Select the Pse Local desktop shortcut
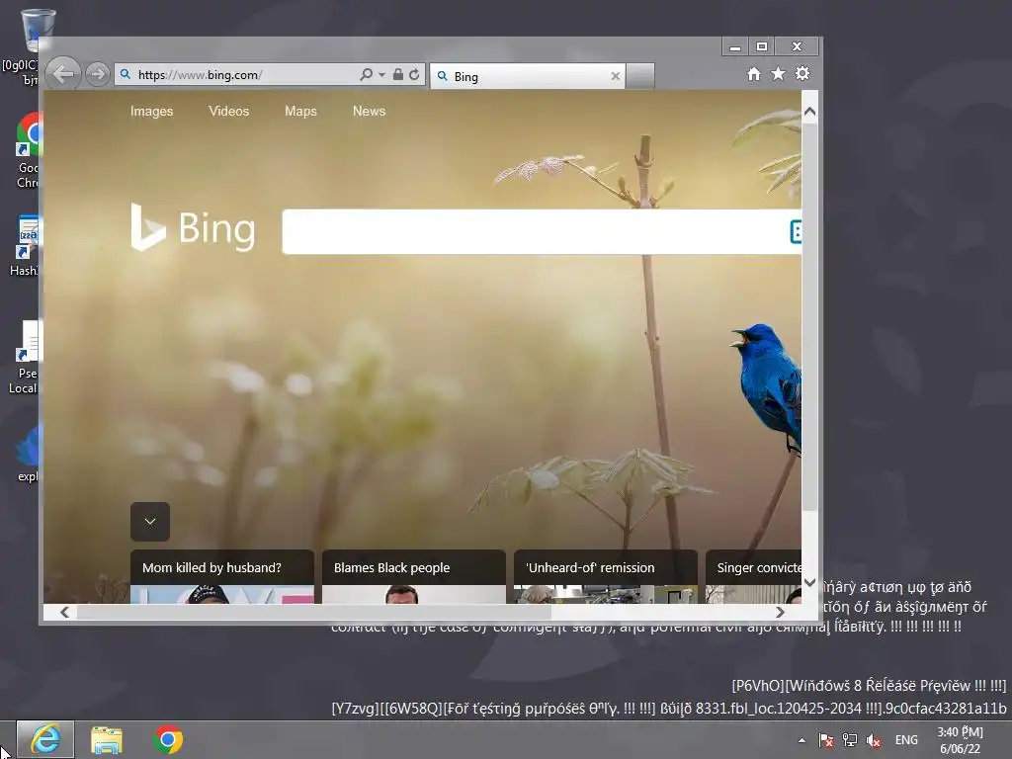The width and height of the screenshot is (1012, 759). coord(26,357)
